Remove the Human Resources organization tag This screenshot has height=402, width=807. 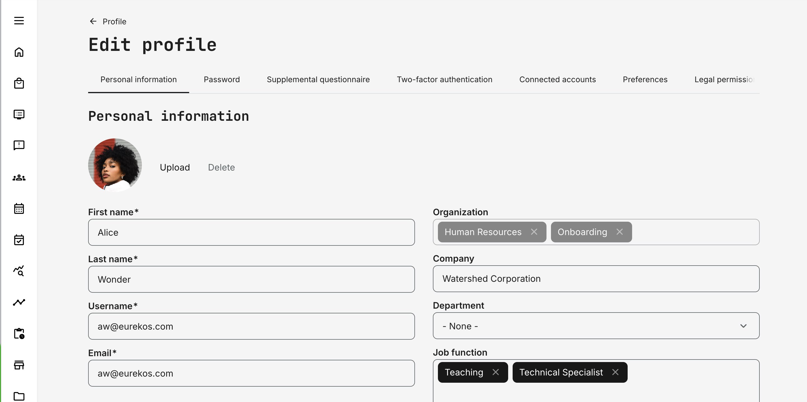[x=534, y=232]
